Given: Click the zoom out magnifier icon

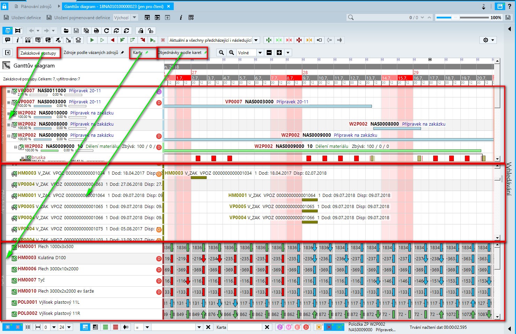Looking at the screenshot, I should click(221, 53).
